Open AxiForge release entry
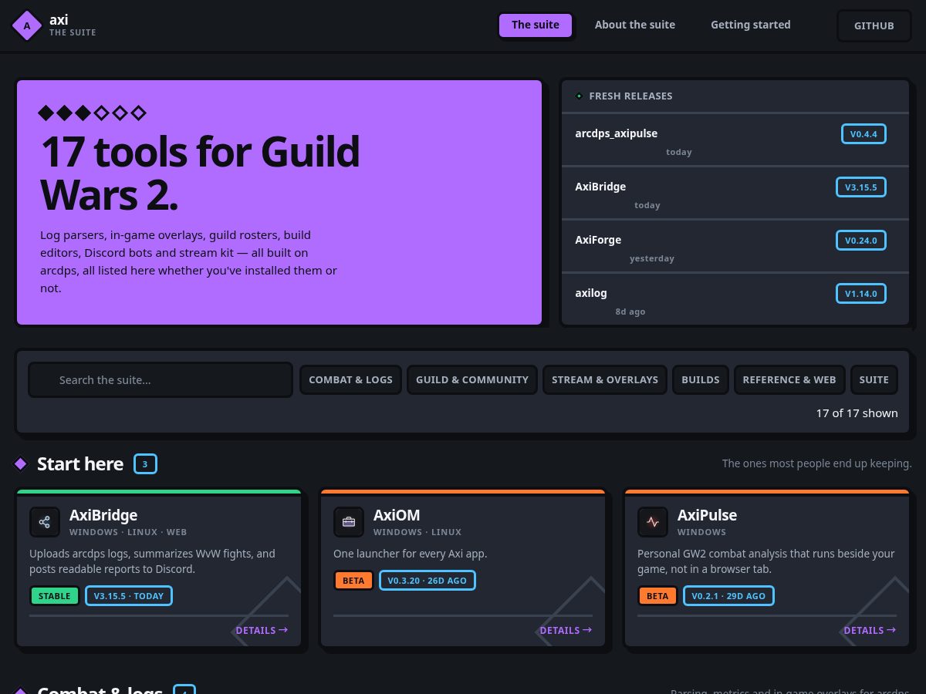Image resolution: width=926 pixels, height=694 pixels. click(x=735, y=247)
